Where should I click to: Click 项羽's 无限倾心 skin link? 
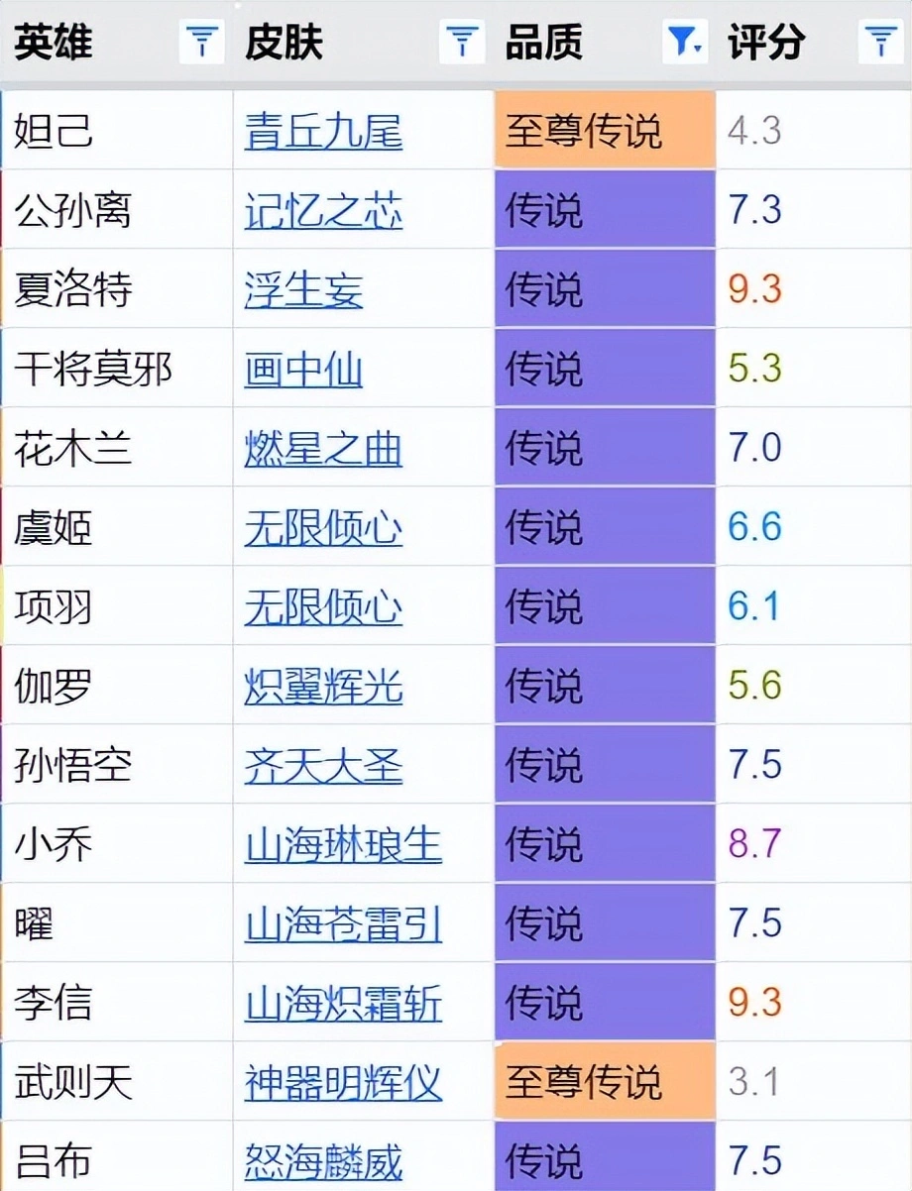[323, 606]
